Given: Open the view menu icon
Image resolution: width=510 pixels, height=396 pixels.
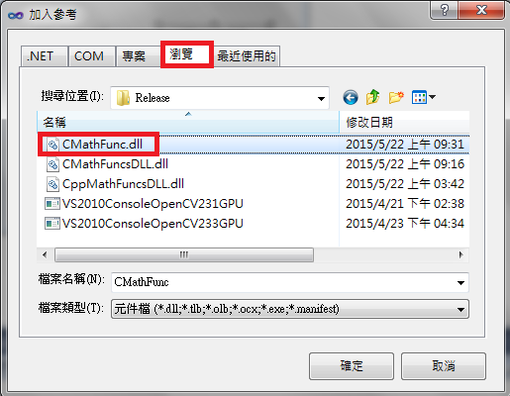Looking at the screenshot, I should pyautogui.click(x=424, y=97).
